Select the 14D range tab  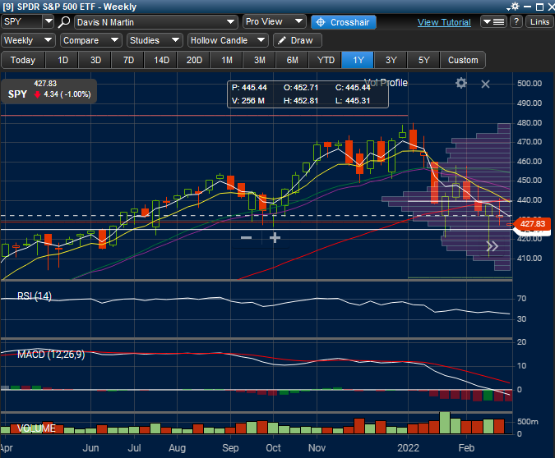pos(161,60)
